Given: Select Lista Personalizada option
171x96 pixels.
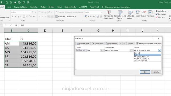Looking at the screenshot, I should click(x=147, y=61).
